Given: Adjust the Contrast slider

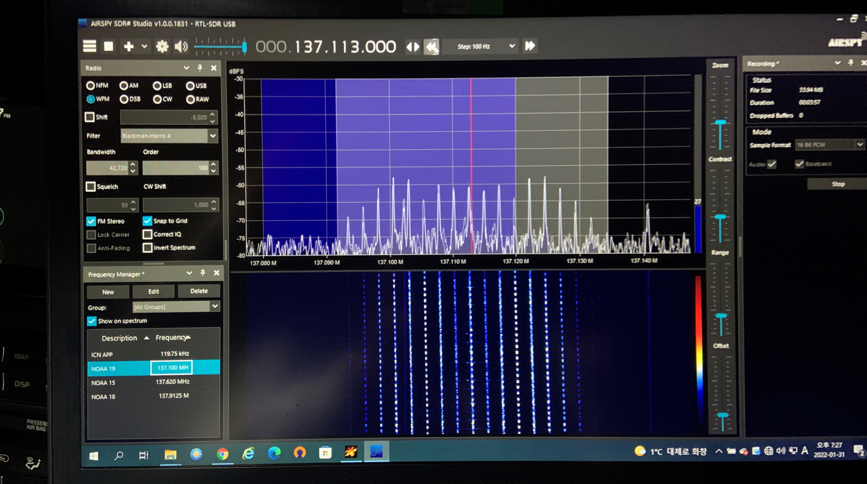Looking at the screenshot, I should (x=720, y=217).
